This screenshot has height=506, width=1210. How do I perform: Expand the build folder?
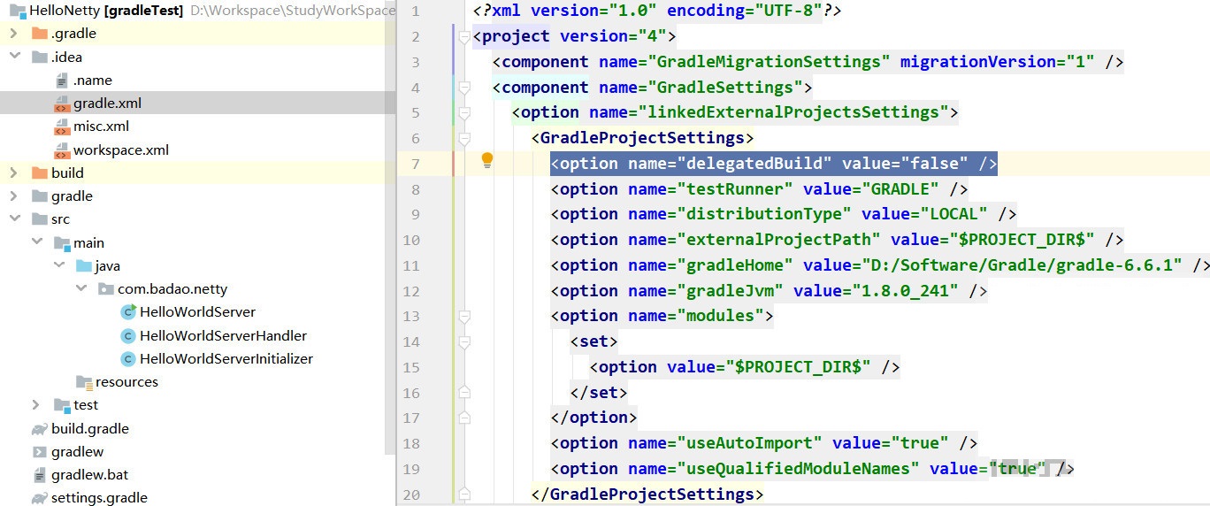point(14,173)
